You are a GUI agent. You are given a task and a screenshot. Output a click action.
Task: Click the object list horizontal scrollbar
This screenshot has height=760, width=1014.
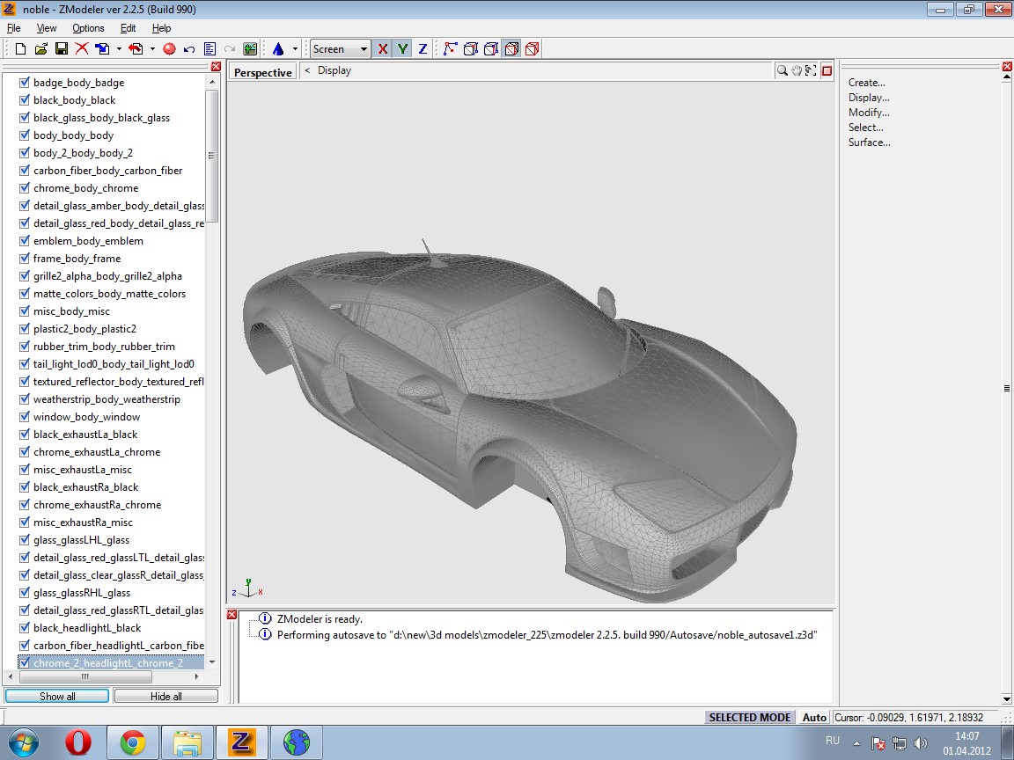pos(85,676)
